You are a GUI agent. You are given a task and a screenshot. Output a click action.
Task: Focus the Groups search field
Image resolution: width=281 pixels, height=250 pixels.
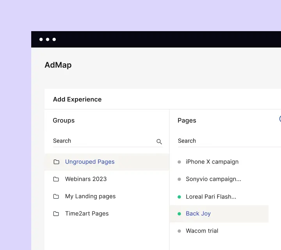(102, 141)
